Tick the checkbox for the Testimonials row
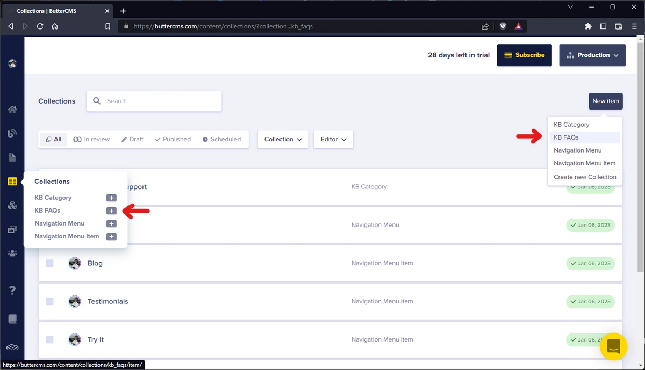This screenshot has height=370, width=645. (x=50, y=301)
